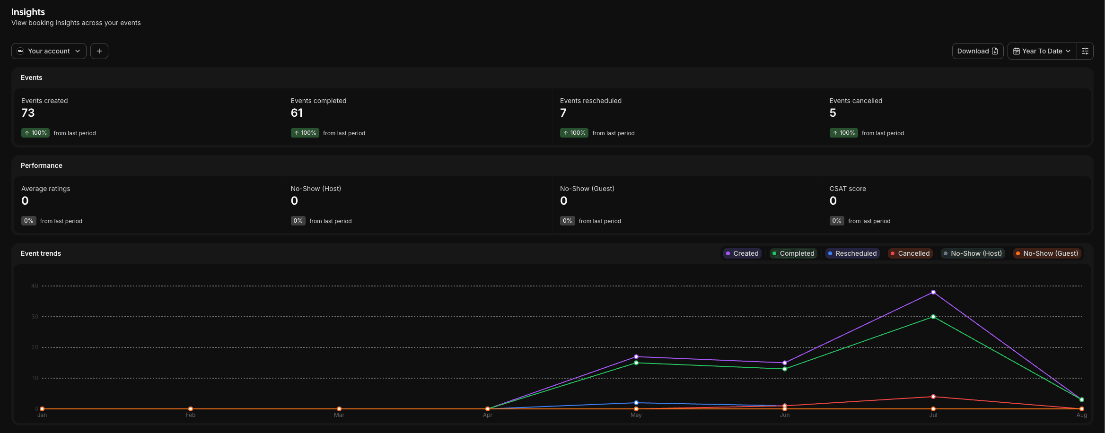1105x433 pixels.
Task: Click the Jan axis label
Action: pyautogui.click(x=42, y=415)
